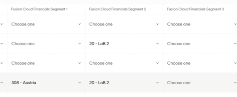The height and width of the screenshot is (97, 237).
Task: Select the '308 - Austria' dropdown value
Action: pyautogui.click(x=46, y=83)
